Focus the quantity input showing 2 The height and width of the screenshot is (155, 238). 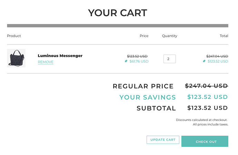169,59
